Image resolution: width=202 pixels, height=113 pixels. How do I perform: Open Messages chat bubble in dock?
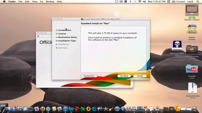pos(25,109)
